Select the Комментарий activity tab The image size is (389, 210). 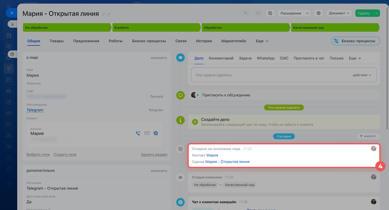click(x=221, y=58)
